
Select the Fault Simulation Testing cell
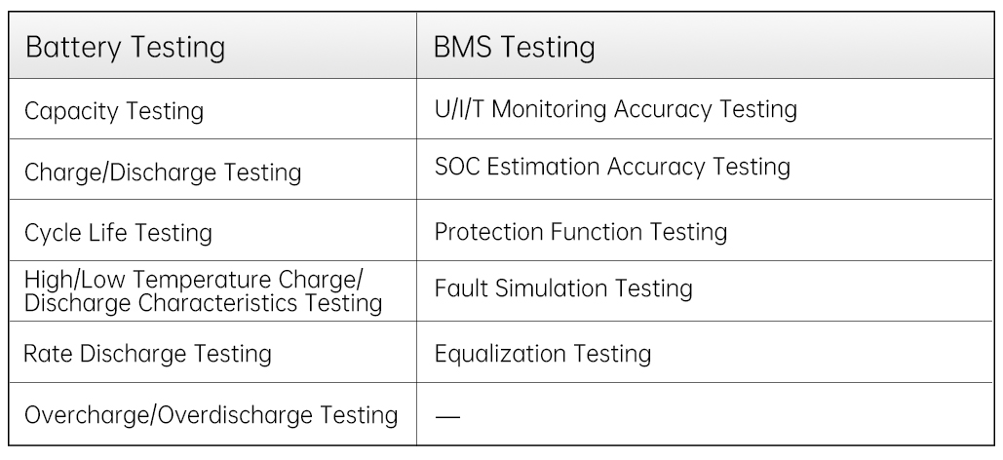click(x=563, y=288)
